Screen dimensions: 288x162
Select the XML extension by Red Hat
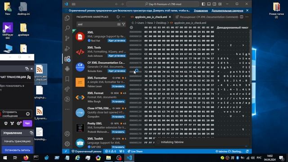point(100,36)
